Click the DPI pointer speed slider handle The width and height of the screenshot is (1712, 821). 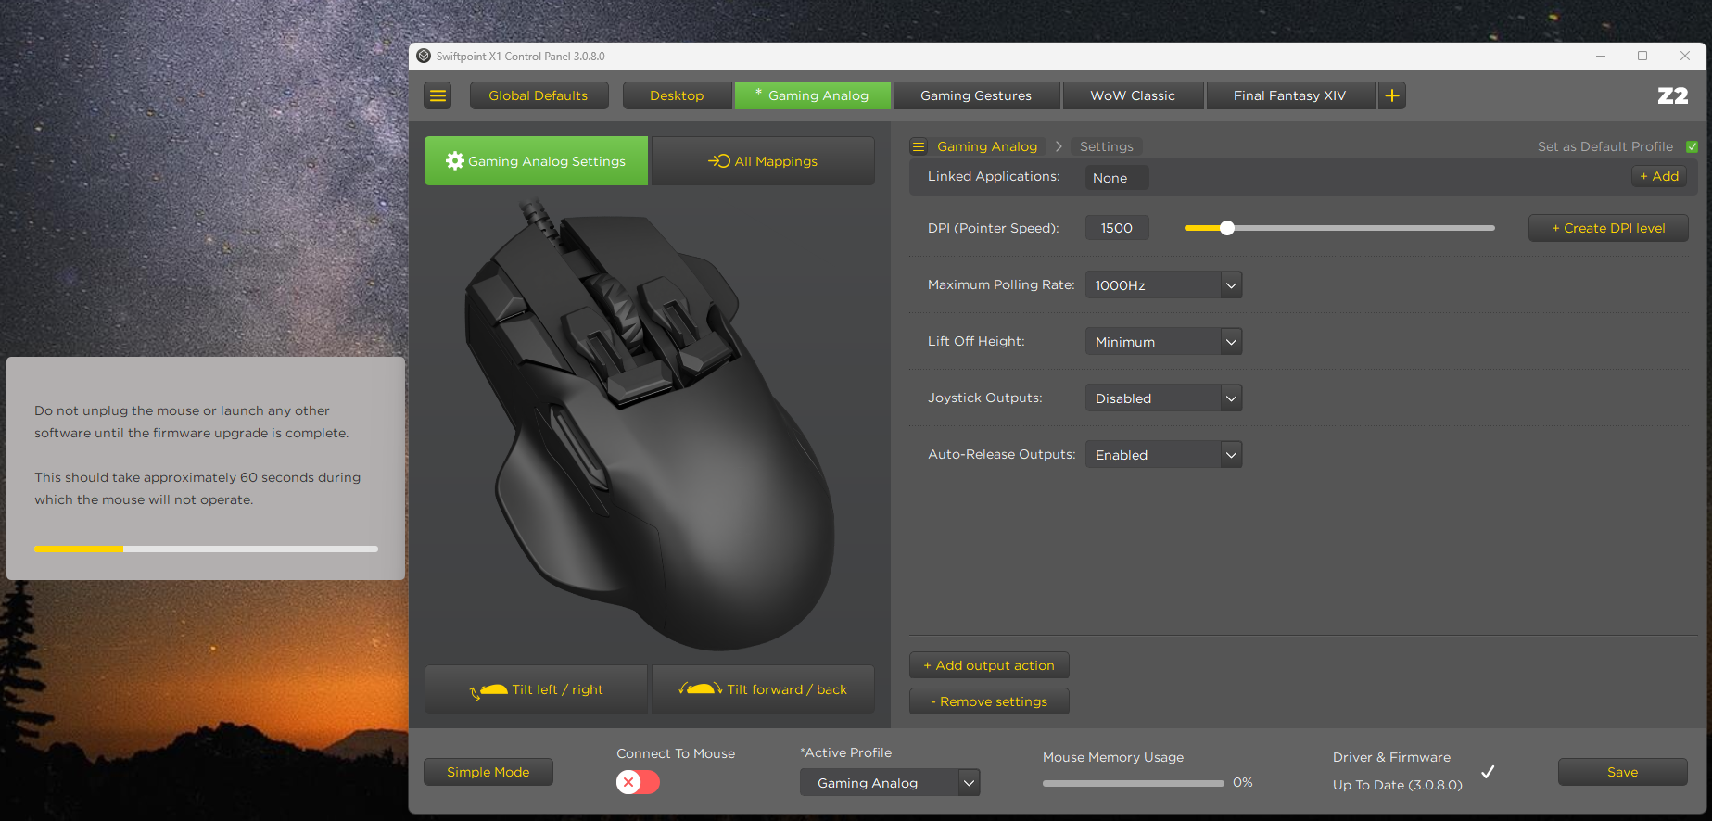click(x=1227, y=228)
